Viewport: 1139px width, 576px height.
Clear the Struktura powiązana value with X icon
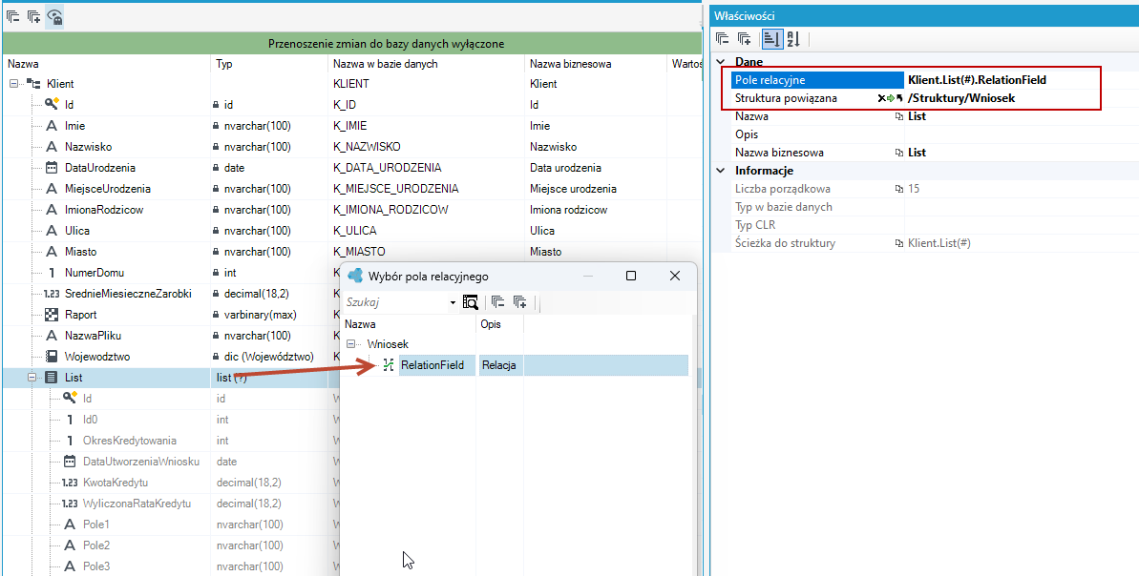point(882,98)
